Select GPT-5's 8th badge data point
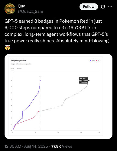This screenshot has height=151, width=117. coord(40,80)
